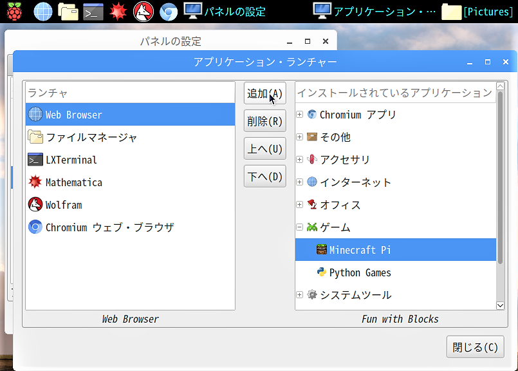The image size is (518, 371).
Task: Click the vertical scrollbar of the applications tree
Action: pyautogui.click(x=500, y=178)
